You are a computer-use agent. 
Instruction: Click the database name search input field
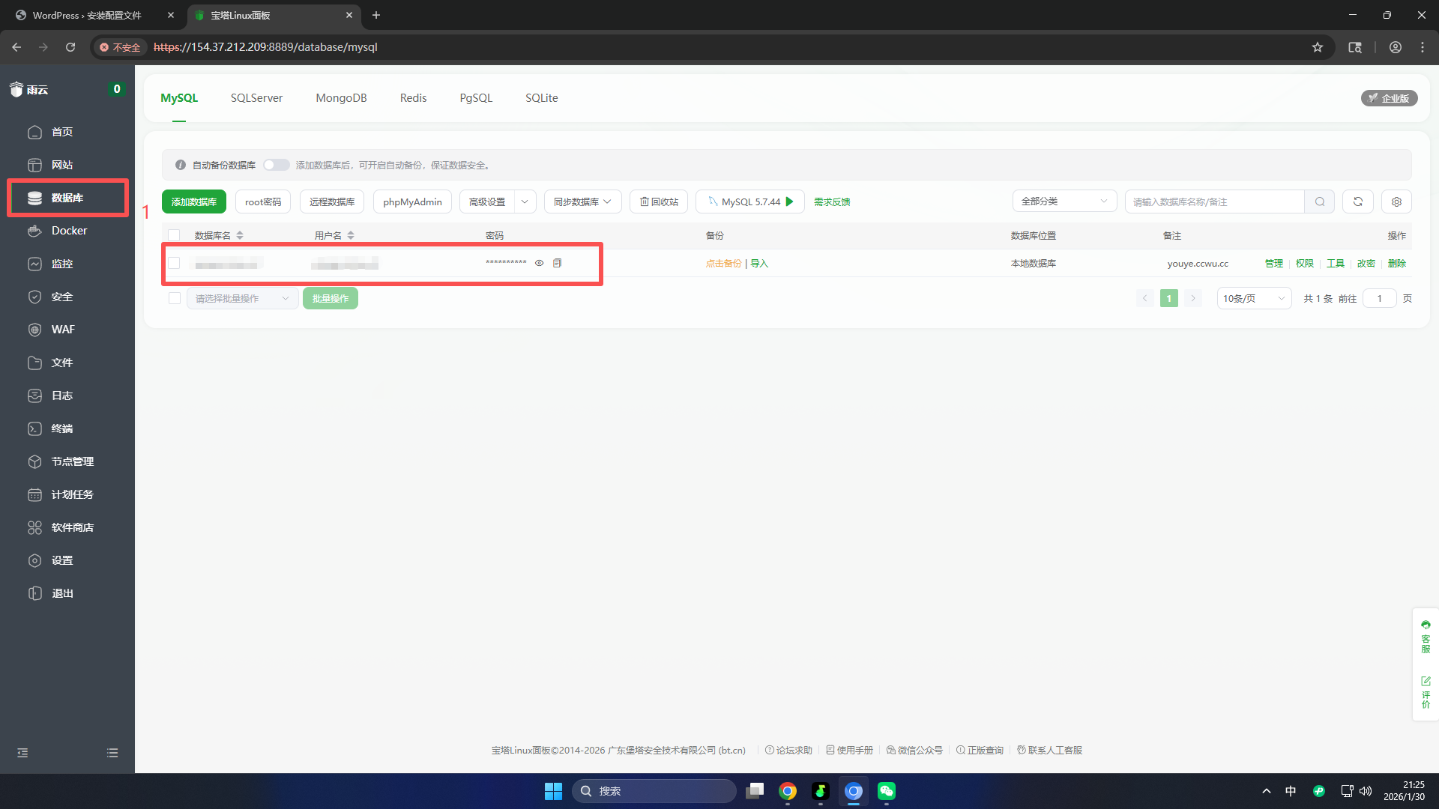point(1214,202)
